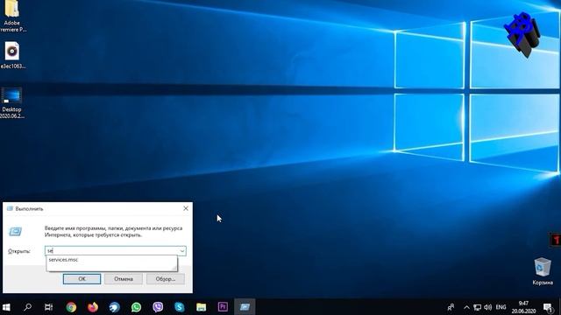
Task: Click the Отмена button
Action: [124, 279]
